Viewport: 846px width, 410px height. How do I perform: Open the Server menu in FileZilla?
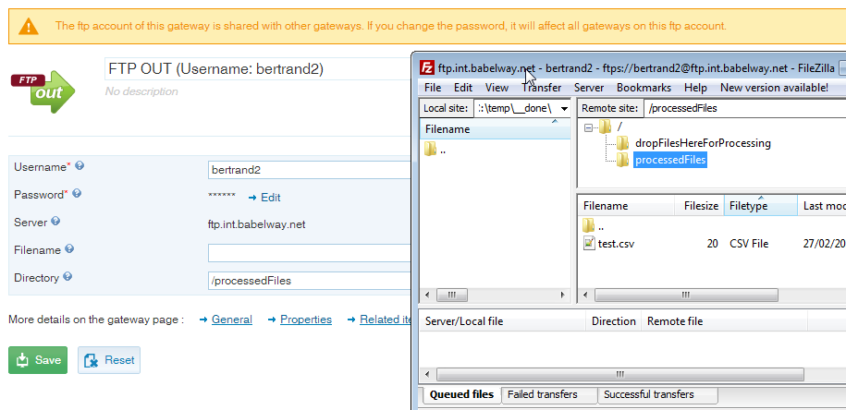pyautogui.click(x=589, y=88)
